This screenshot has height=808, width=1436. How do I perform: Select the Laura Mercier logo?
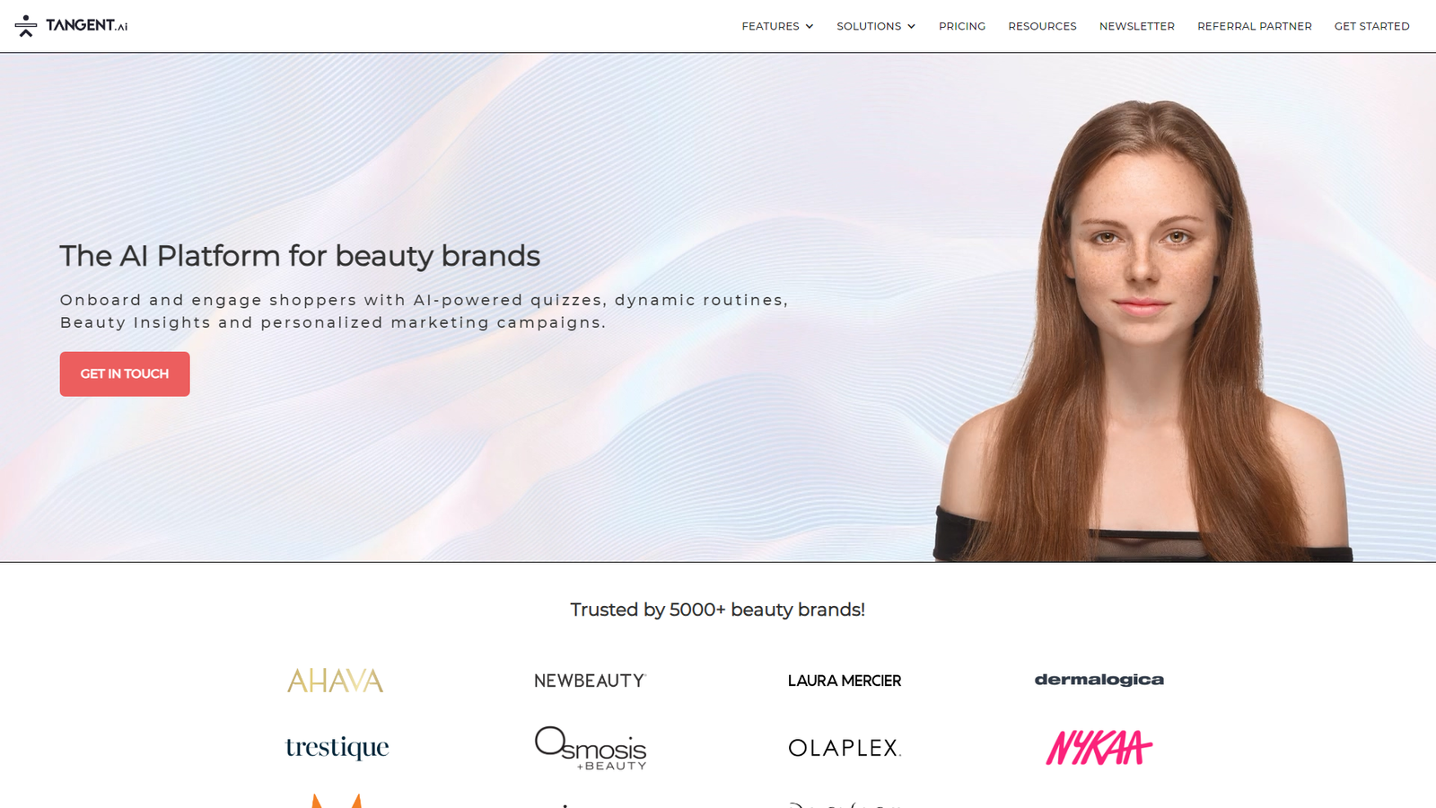click(x=845, y=681)
